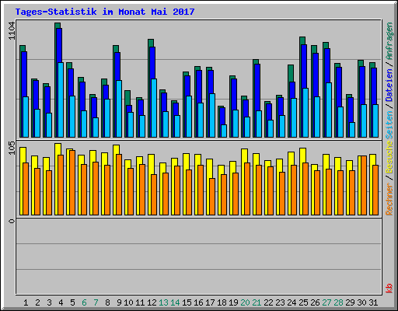Select the orange Rechner bar for day 5
The image size is (398, 311).
point(72,183)
